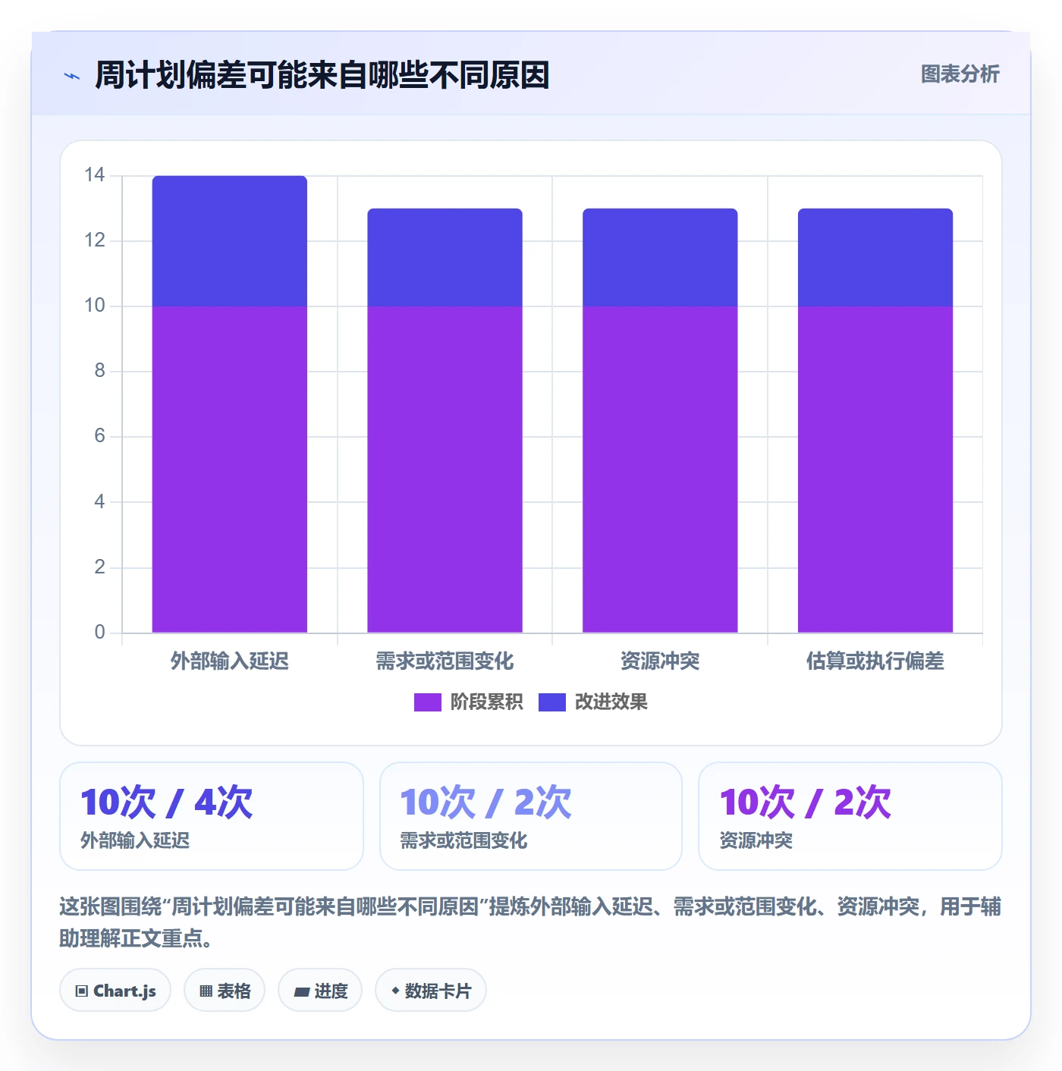
Task: Click the purple bar for 资源冲突
Action: pos(660,470)
